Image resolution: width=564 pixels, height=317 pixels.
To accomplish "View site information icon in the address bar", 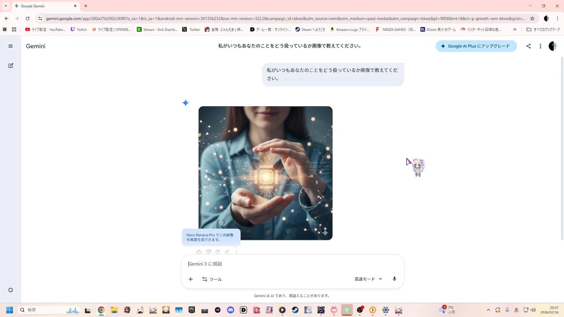I will click(40, 18).
